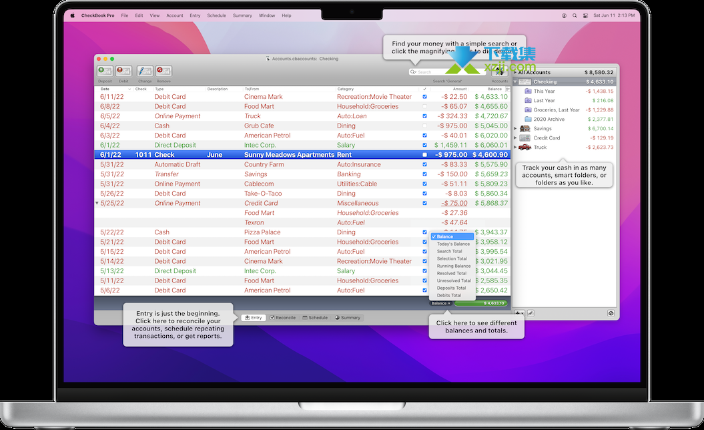Toggle cleared checkbox for Take-O-Taco entry

click(424, 194)
